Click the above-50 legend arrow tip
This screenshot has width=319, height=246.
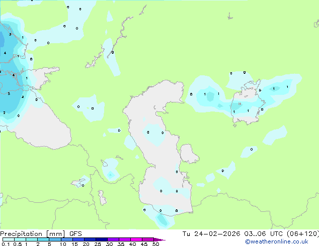159,239
